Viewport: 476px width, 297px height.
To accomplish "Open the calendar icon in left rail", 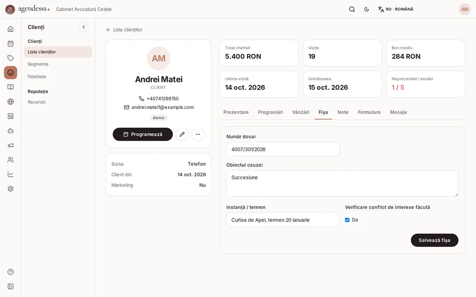I will 11,43.
